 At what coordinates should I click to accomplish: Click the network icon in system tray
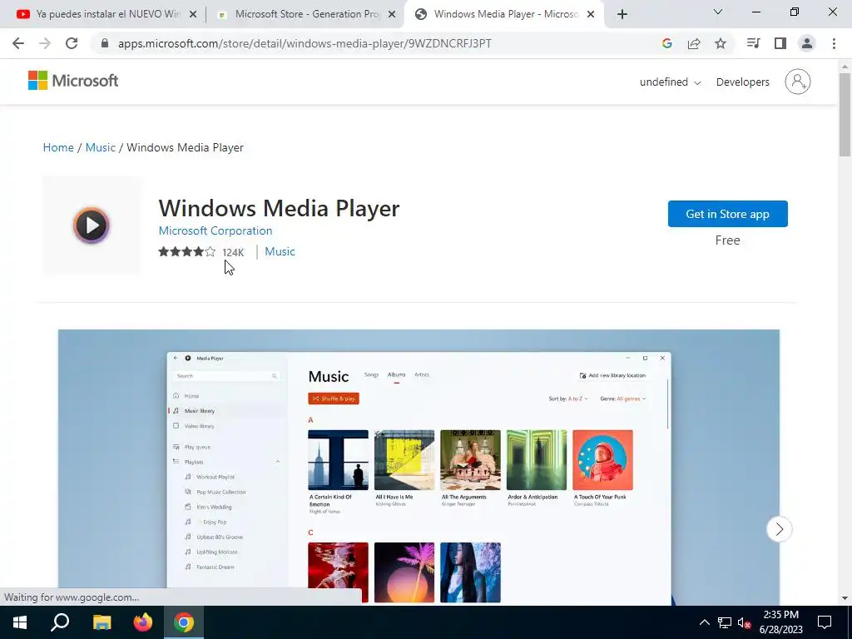(x=725, y=622)
